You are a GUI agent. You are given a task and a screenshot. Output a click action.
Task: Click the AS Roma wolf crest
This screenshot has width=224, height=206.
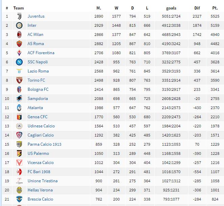[x=19, y=44]
